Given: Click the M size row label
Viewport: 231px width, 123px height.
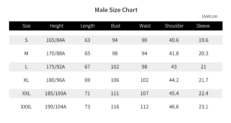Looking at the screenshot, I should coord(26,53).
